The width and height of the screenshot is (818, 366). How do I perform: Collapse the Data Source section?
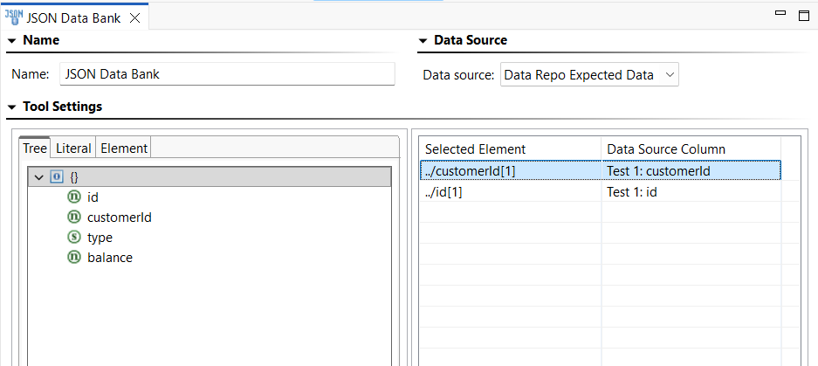[423, 40]
